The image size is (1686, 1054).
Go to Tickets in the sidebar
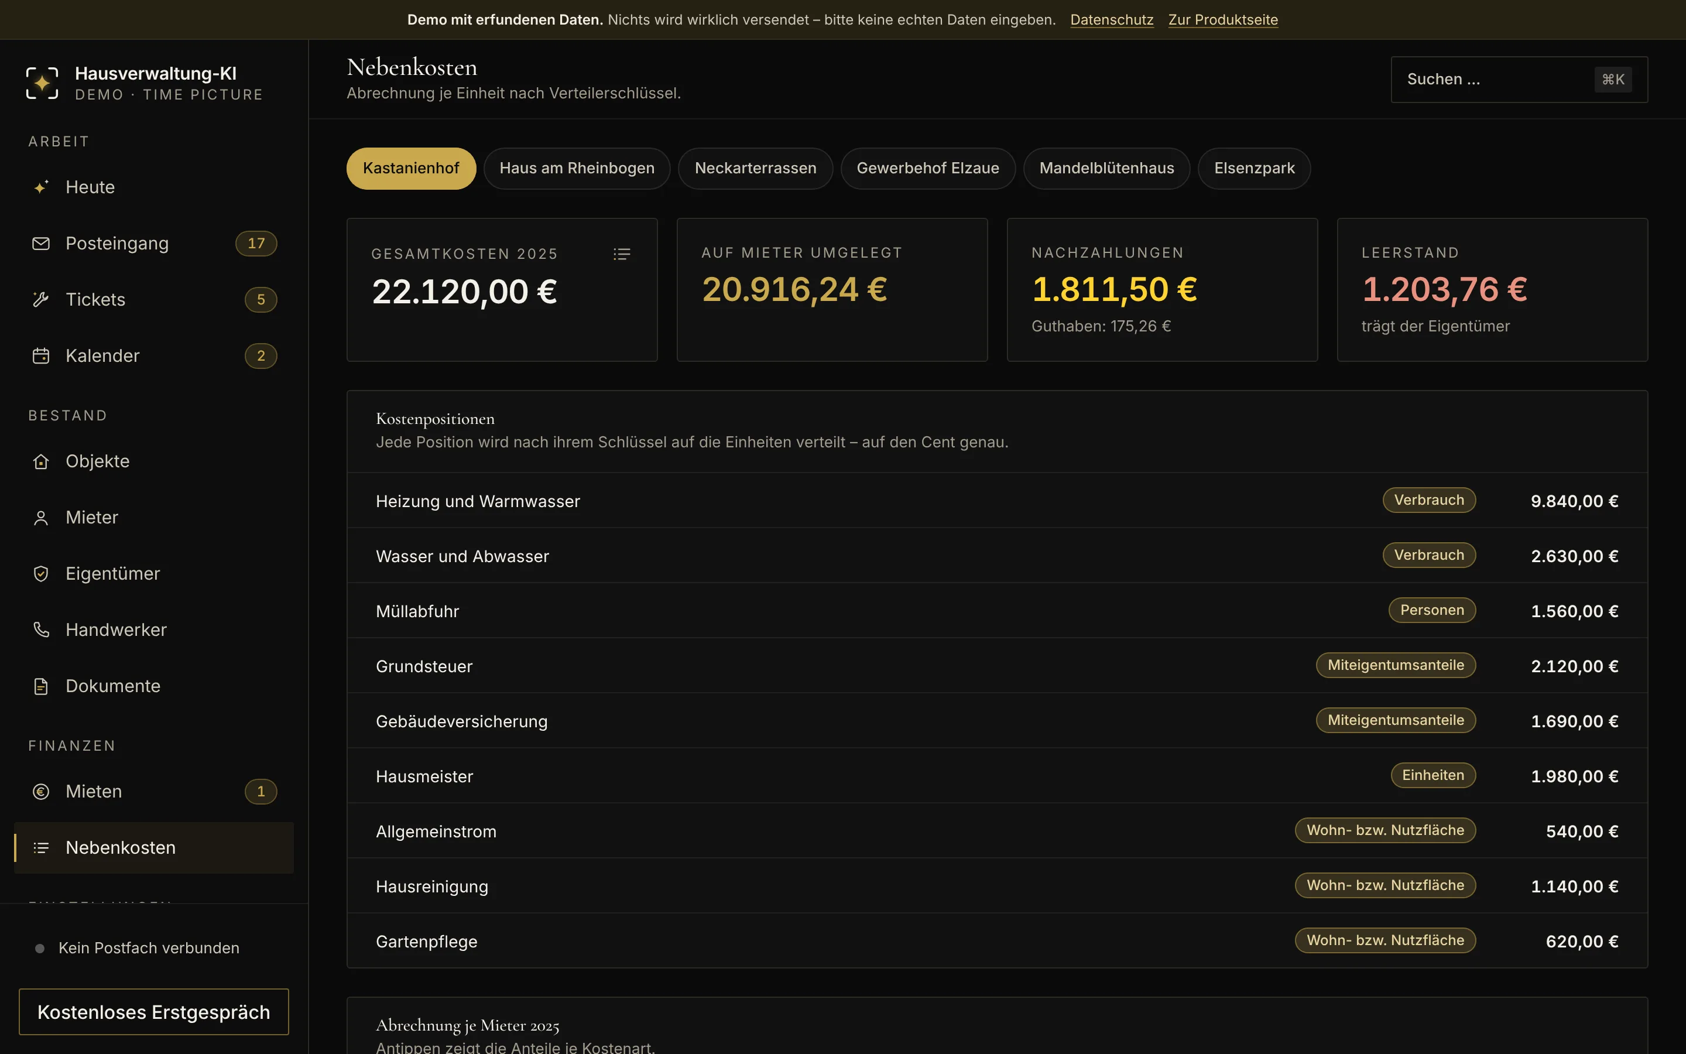click(x=154, y=300)
